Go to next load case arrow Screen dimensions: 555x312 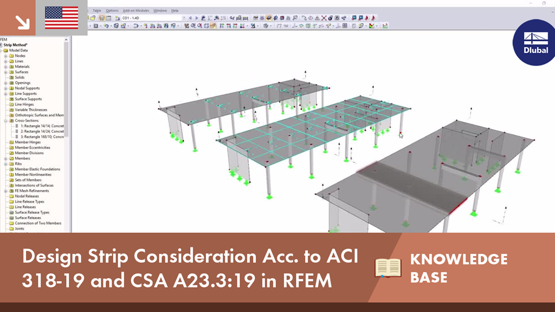tap(197, 18)
